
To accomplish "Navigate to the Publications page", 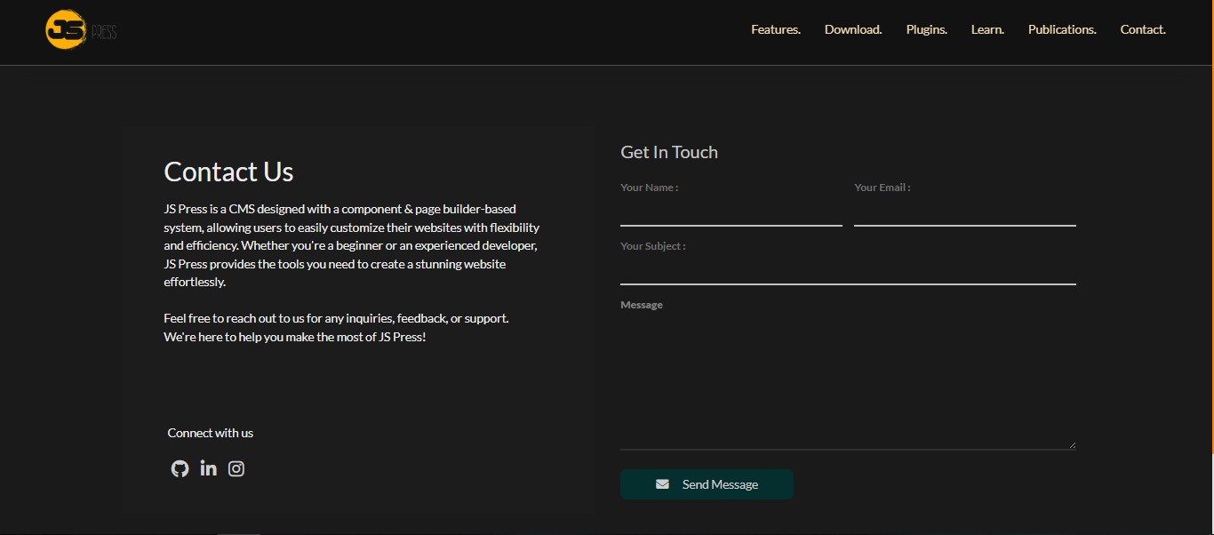I will (1061, 29).
